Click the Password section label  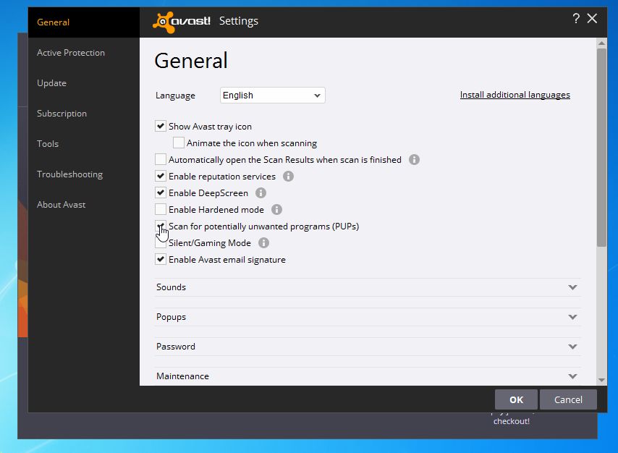pos(176,347)
